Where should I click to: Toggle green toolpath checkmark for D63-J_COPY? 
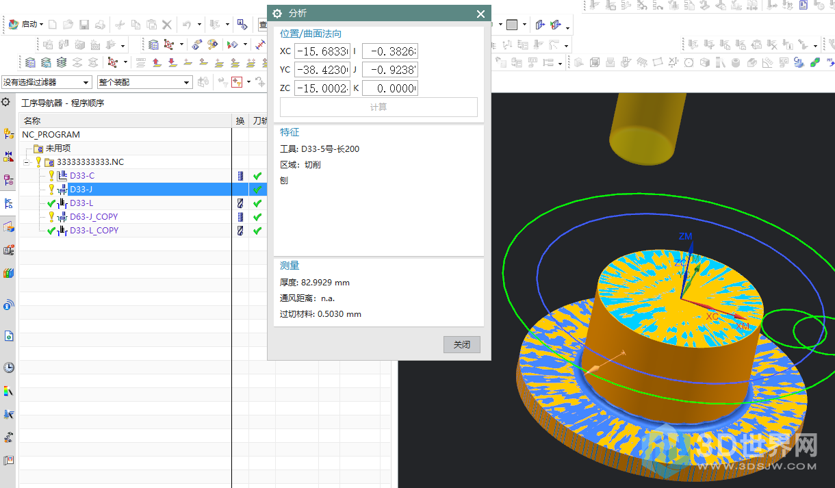coord(257,217)
